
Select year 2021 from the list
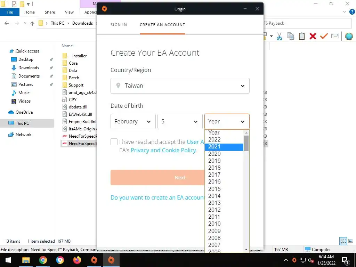224,147
